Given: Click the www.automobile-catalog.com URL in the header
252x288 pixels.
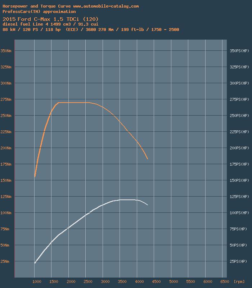Looking at the screenshot, I should coord(106,6).
